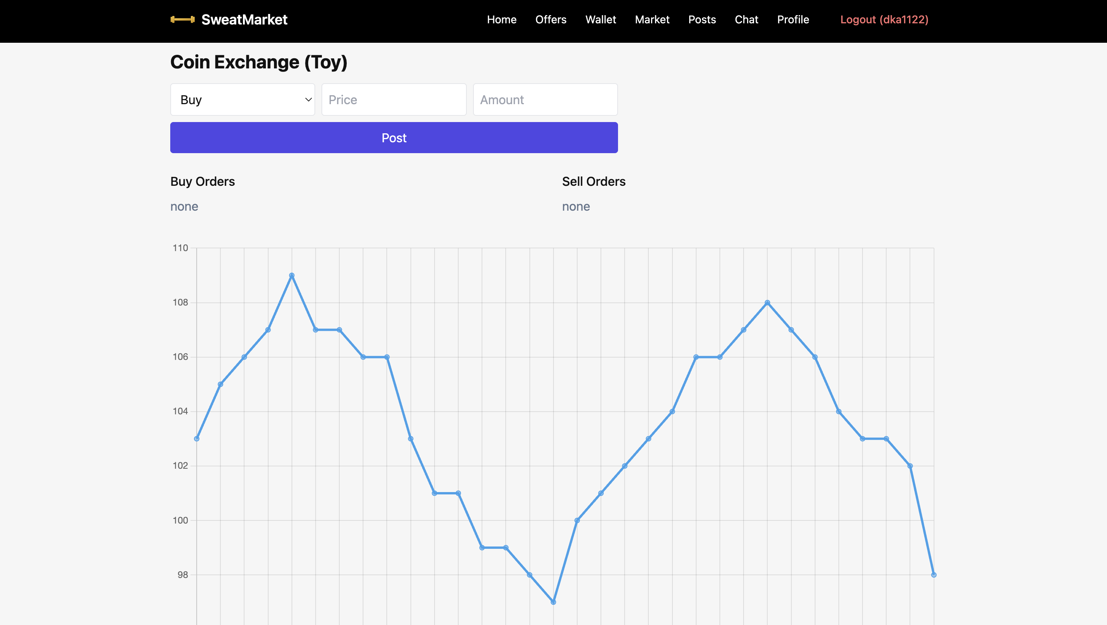Click the first chart data point at 103
1107x625 pixels.
pyautogui.click(x=197, y=438)
